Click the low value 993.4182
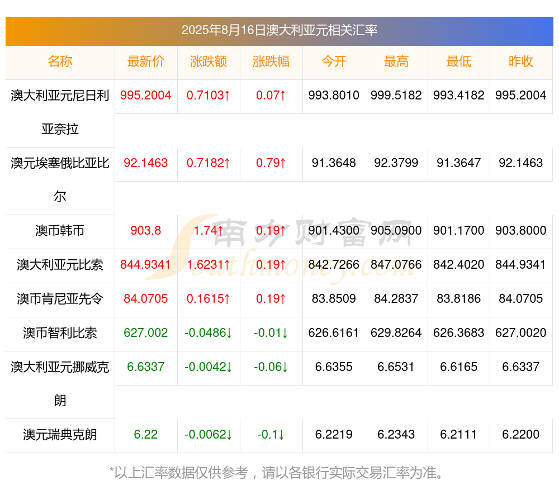The height and width of the screenshot is (490, 559). [459, 96]
